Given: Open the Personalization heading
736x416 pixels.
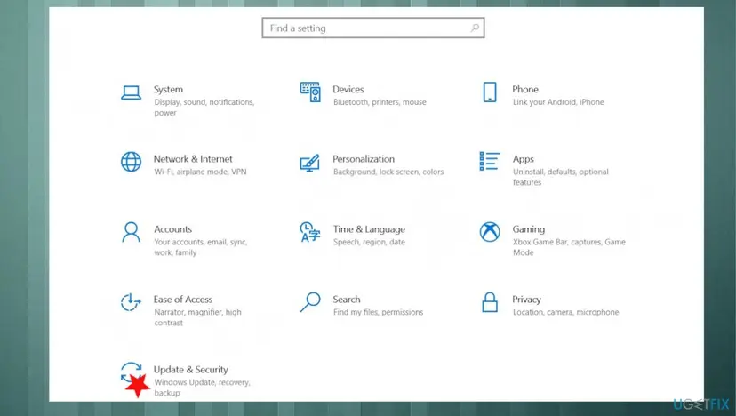Looking at the screenshot, I should click(364, 159).
